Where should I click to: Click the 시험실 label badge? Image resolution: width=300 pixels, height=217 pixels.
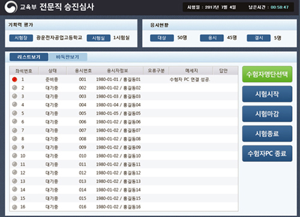coord(98,38)
